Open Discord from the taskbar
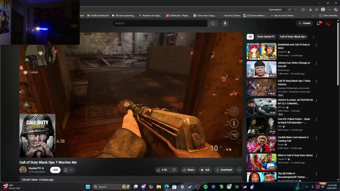340x191 pixels. [143, 187]
